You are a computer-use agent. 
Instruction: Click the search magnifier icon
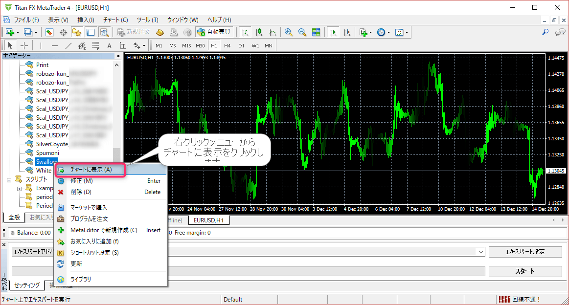pos(545,32)
